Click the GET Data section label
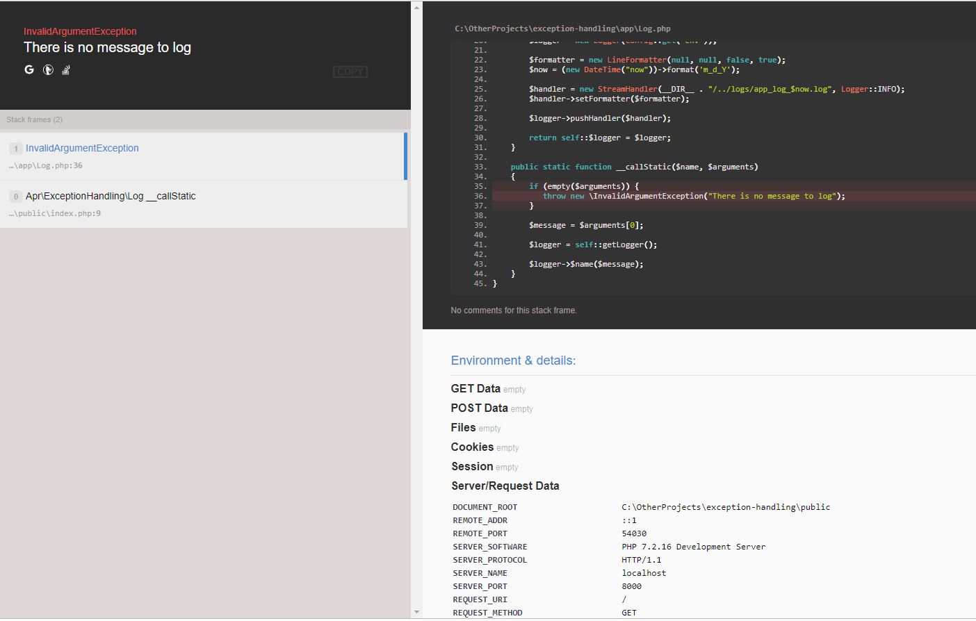Viewport: 976px width, 621px height. click(x=475, y=388)
